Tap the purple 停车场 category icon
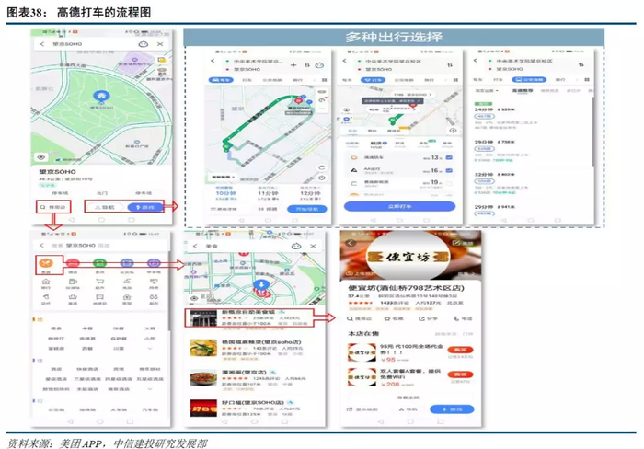Image resolution: width=644 pixels, height=449 pixels. click(154, 263)
